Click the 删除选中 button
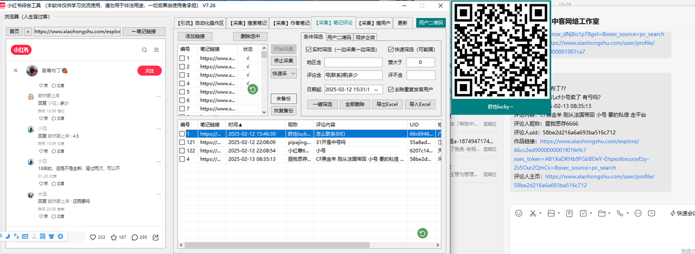695x254 pixels. click(250, 36)
